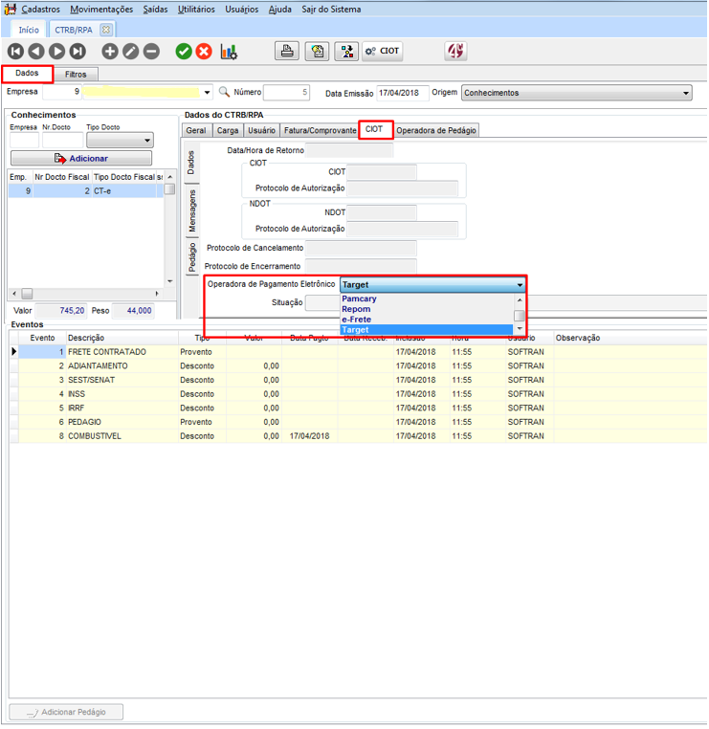Choose Target from operator list

tap(427, 330)
